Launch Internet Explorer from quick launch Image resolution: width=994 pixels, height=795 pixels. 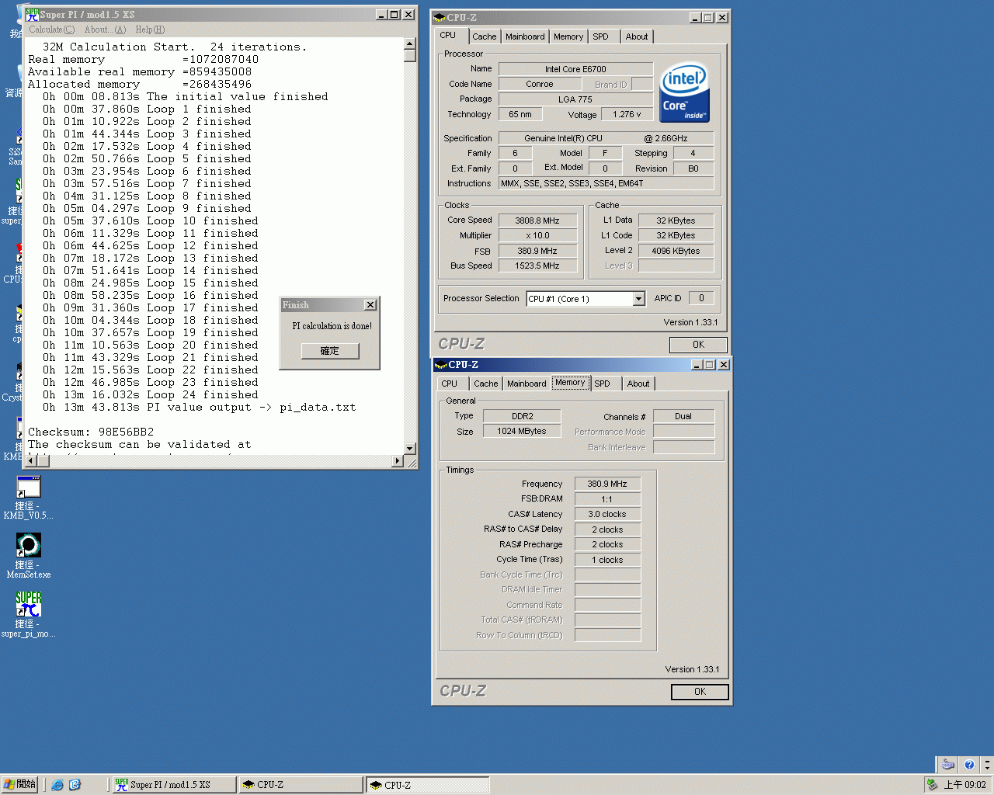(57, 785)
